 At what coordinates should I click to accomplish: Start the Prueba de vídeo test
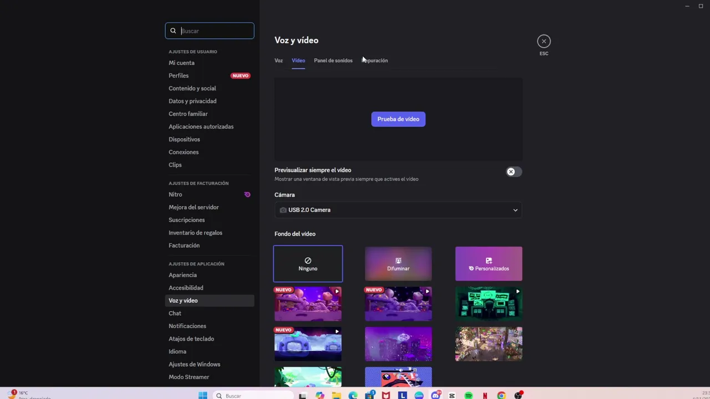398,119
